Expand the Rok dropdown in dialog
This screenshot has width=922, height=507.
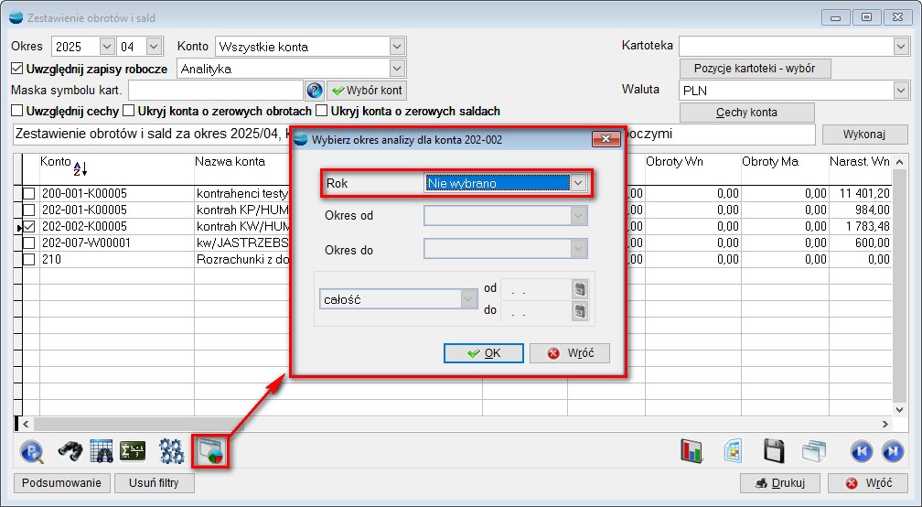tap(577, 183)
